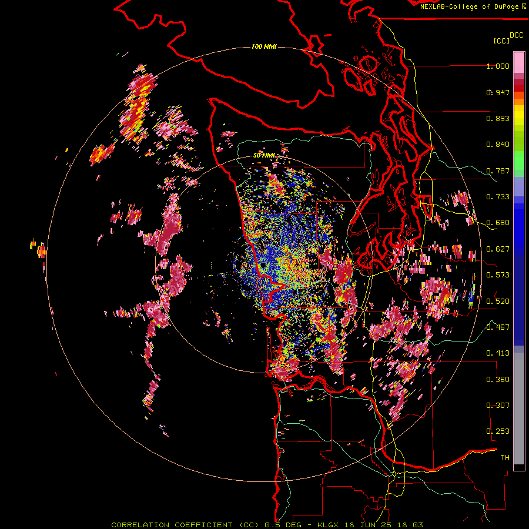
Task: Pick the light pink swatch beside 1.000
Action: coord(519,63)
